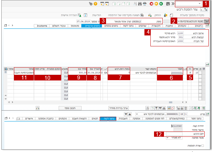212x152 pixels.
Task: Go to previous item with up triangle
Action: (x=130, y=114)
